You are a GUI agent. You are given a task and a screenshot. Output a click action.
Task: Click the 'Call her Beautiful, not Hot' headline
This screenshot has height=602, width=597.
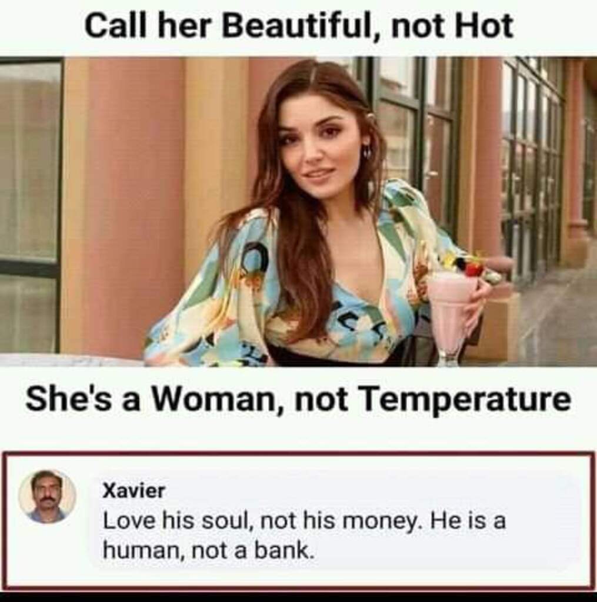pyautogui.click(x=299, y=26)
